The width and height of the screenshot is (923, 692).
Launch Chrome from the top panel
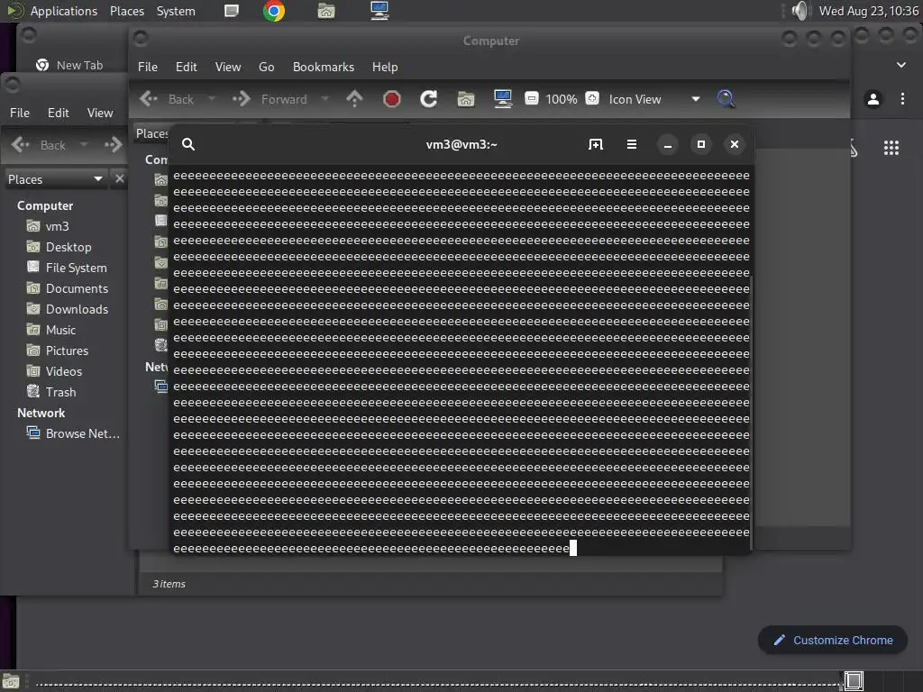click(274, 11)
